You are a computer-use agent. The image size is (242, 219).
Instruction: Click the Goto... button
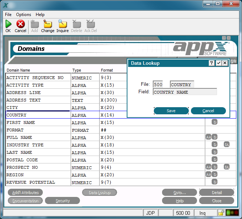(180, 193)
